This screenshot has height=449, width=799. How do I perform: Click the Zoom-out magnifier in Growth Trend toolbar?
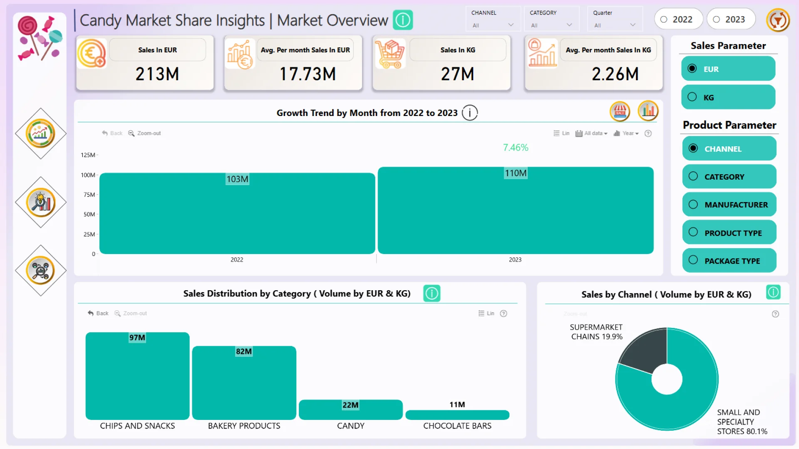pyautogui.click(x=144, y=133)
